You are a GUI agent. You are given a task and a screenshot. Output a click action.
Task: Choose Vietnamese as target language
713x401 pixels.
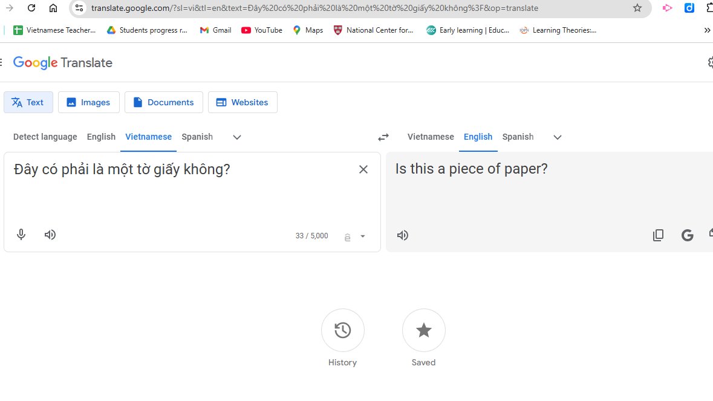tap(431, 137)
